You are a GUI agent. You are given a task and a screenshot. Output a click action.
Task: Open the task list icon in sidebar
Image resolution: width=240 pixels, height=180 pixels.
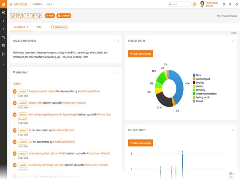coord(4,54)
